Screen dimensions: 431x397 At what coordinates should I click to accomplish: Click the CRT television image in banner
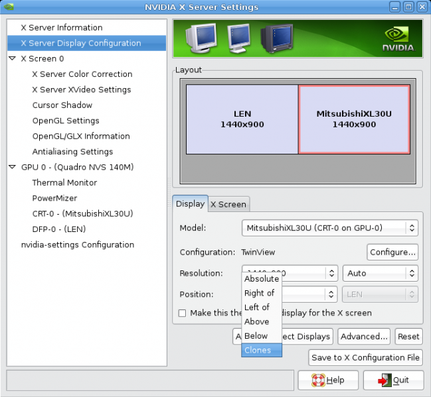click(x=277, y=38)
